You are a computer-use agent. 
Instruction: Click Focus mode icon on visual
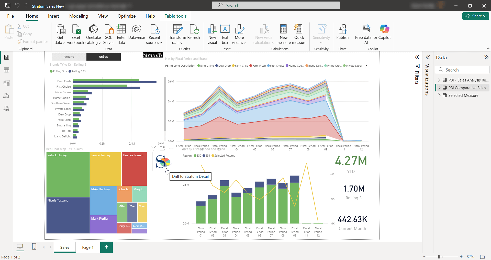(x=162, y=148)
